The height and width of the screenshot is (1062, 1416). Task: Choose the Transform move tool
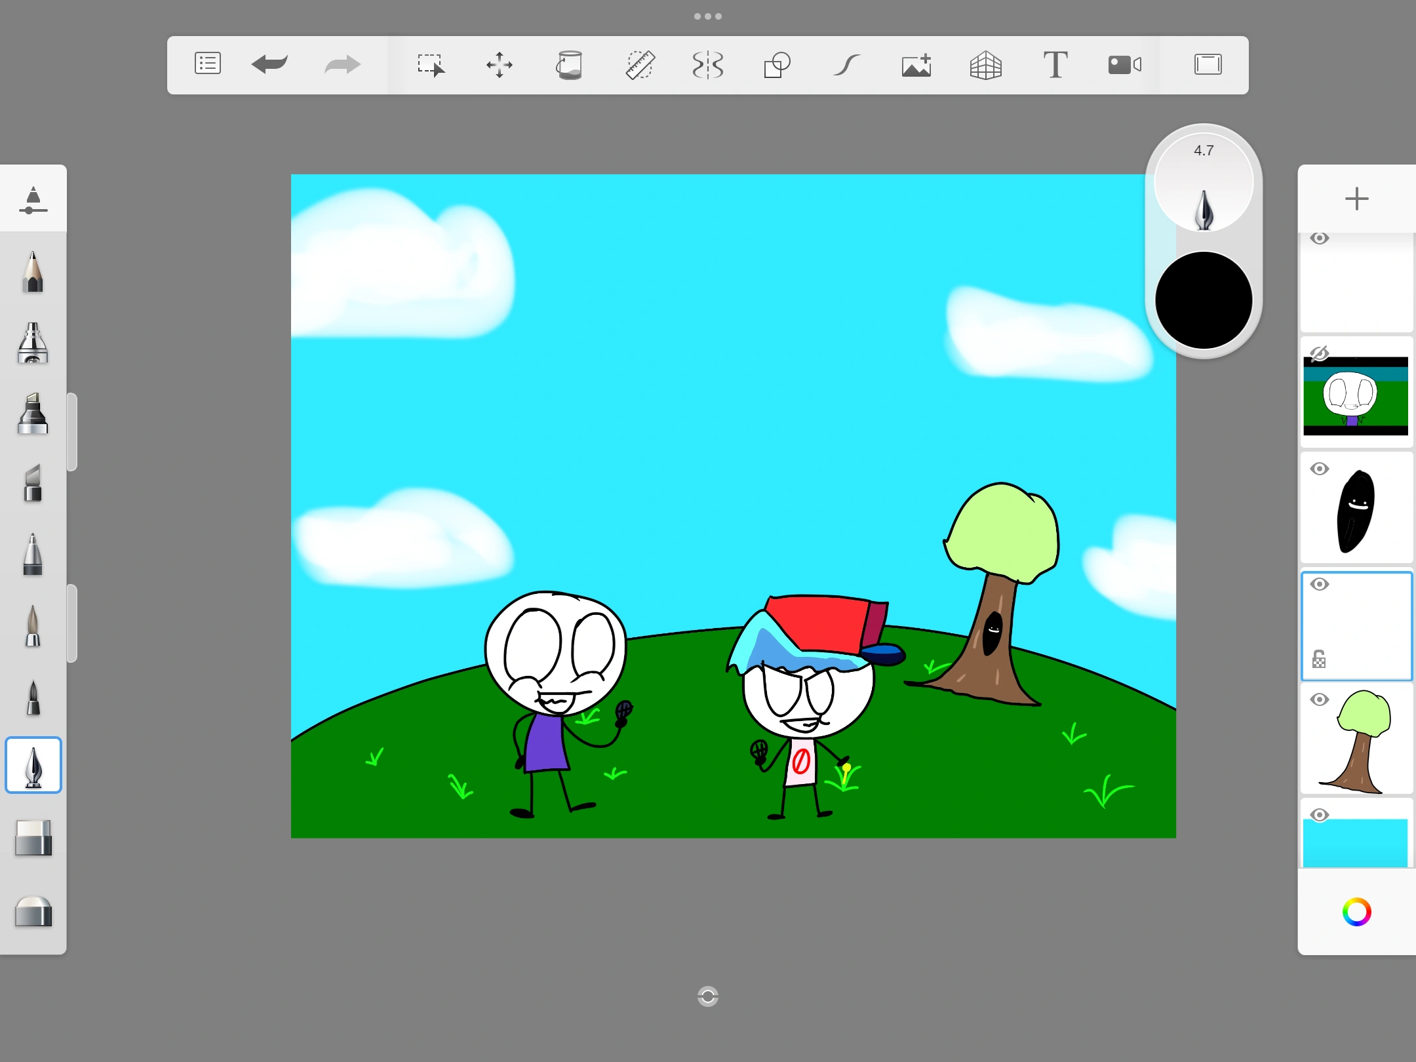(x=500, y=65)
